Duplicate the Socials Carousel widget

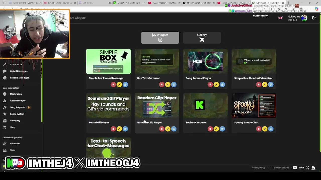pos(222,129)
